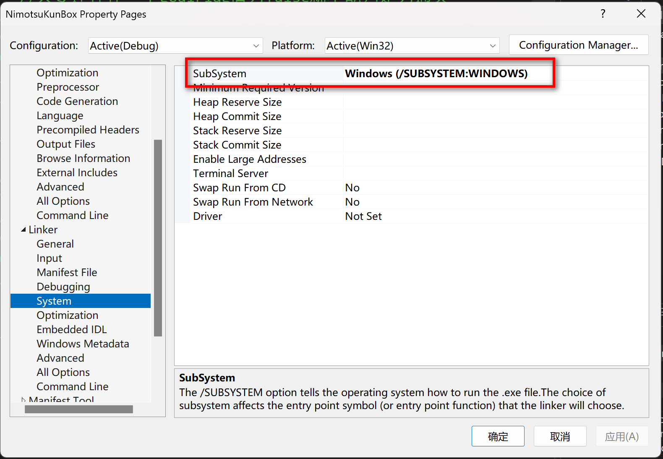The image size is (663, 459).
Task: Select the Linker tree node label
Action: [43, 229]
